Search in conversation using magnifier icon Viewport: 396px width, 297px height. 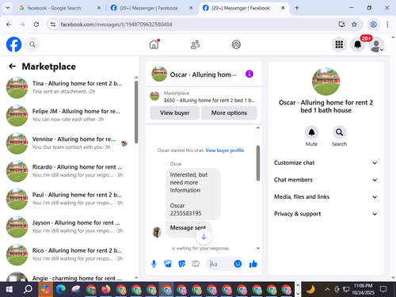click(339, 132)
